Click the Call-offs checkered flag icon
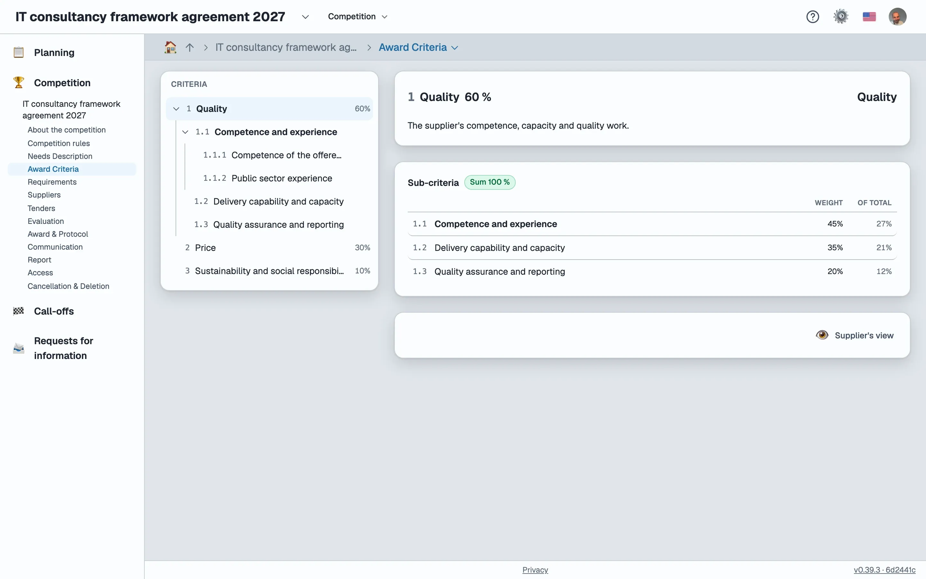Screen dimensions: 926x579 click(18, 311)
